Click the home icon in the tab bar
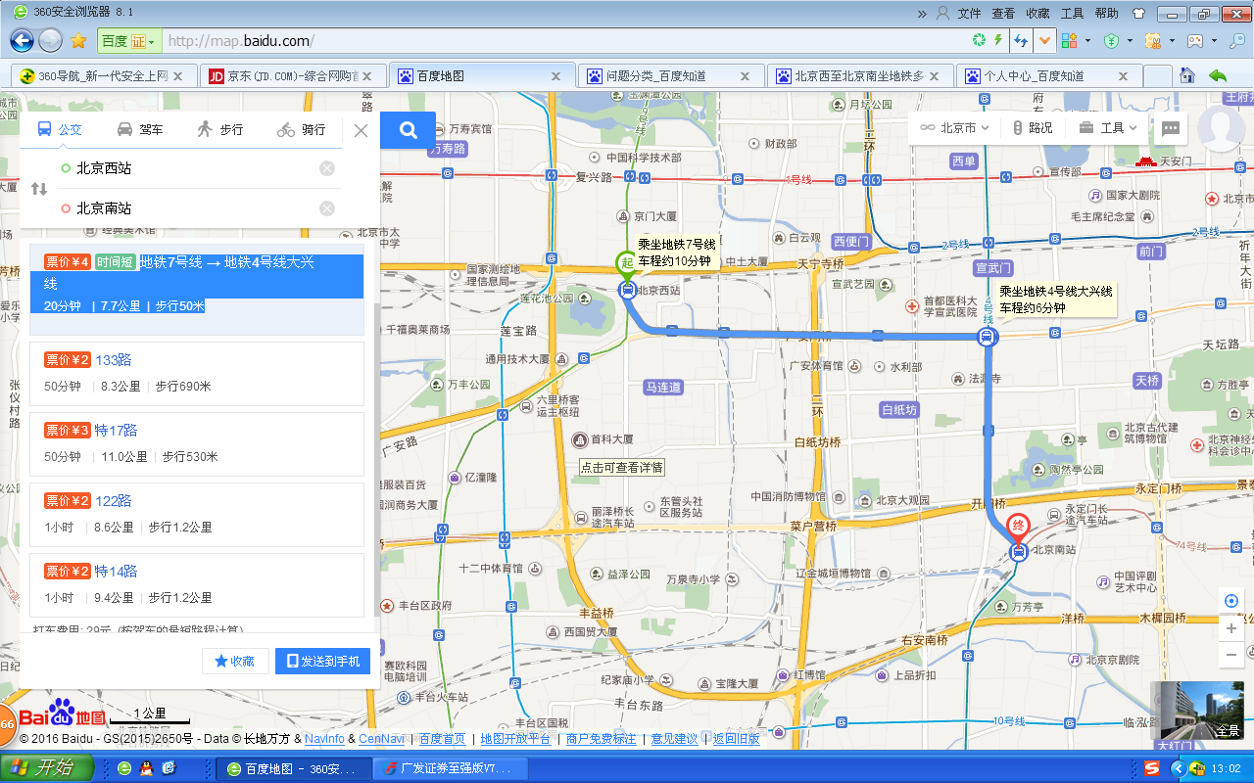The width and height of the screenshot is (1254, 783). click(x=1187, y=75)
